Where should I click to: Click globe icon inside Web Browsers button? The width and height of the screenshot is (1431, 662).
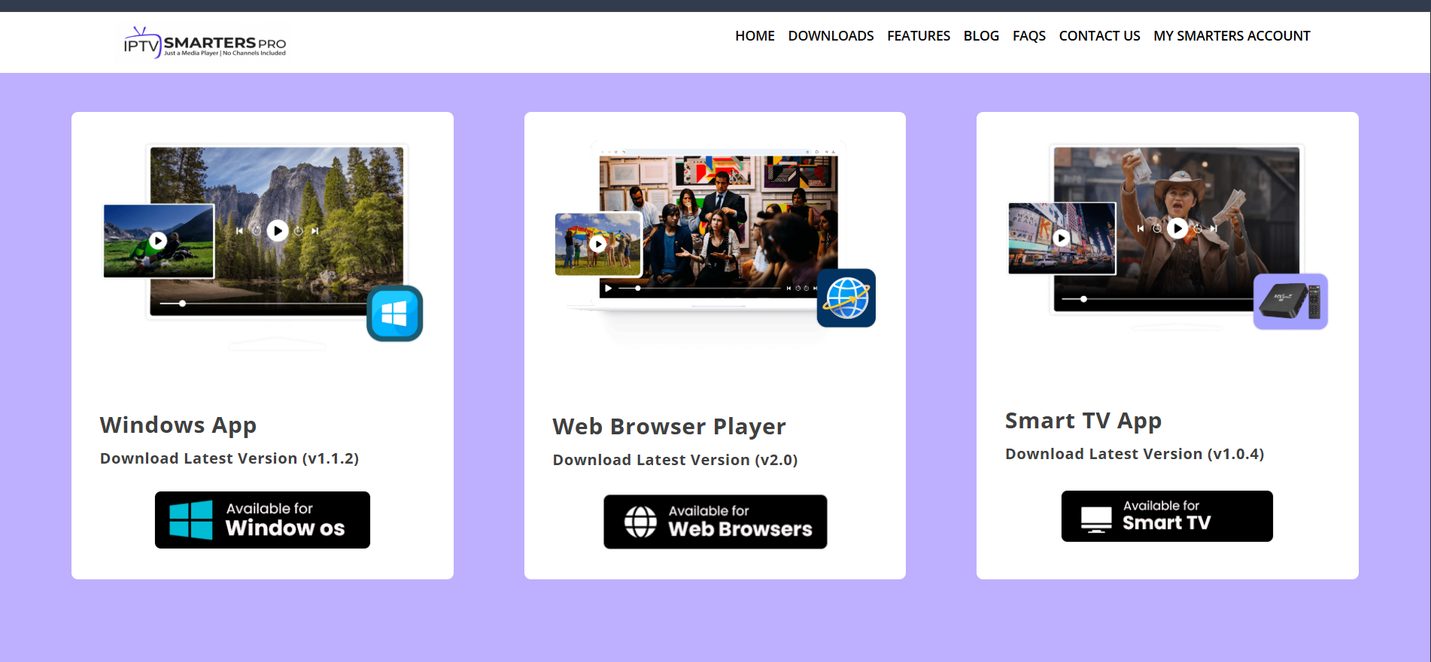(x=641, y=521)
